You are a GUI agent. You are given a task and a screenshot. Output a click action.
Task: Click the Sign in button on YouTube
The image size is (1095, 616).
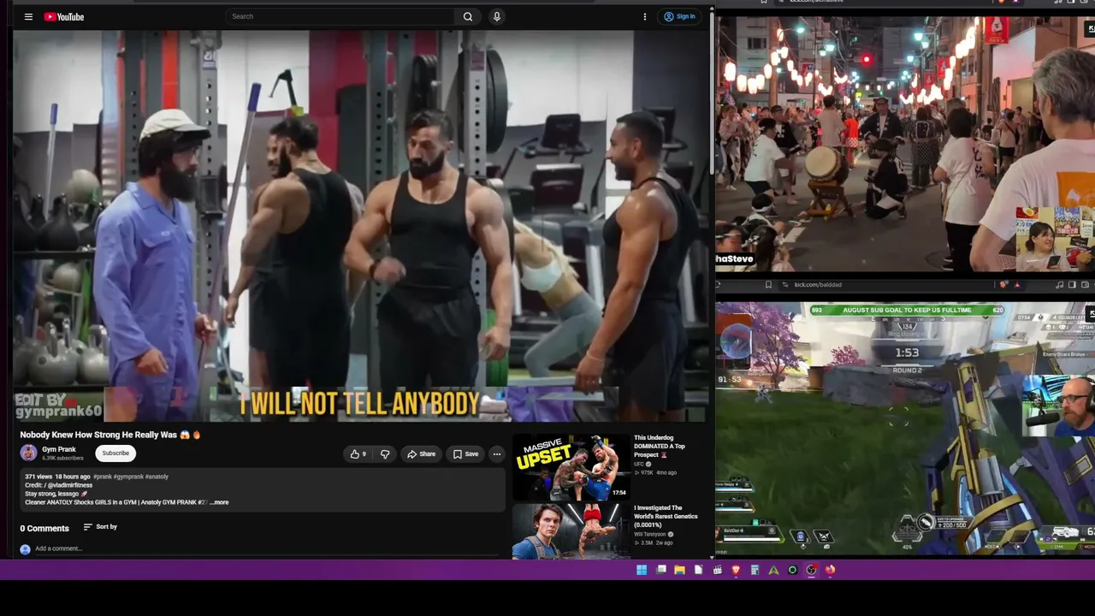tap(680, 16)
